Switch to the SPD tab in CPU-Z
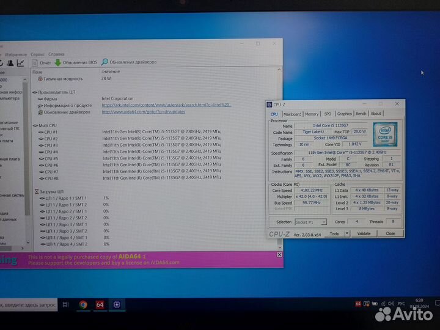The image size is (440, 330). click(x=328, y=114)
